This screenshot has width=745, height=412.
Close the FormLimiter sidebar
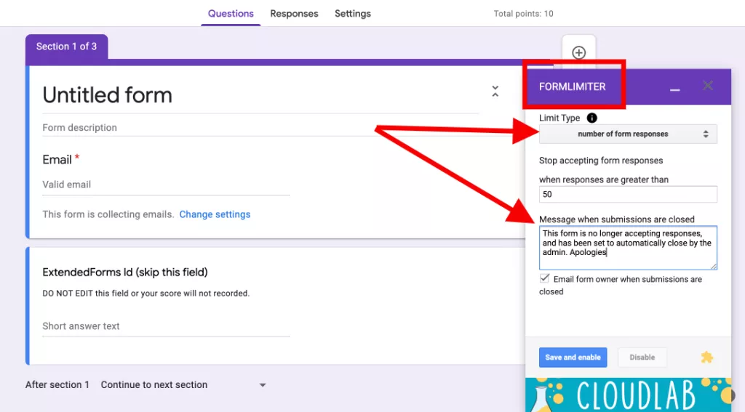click(x=707, y=86)
